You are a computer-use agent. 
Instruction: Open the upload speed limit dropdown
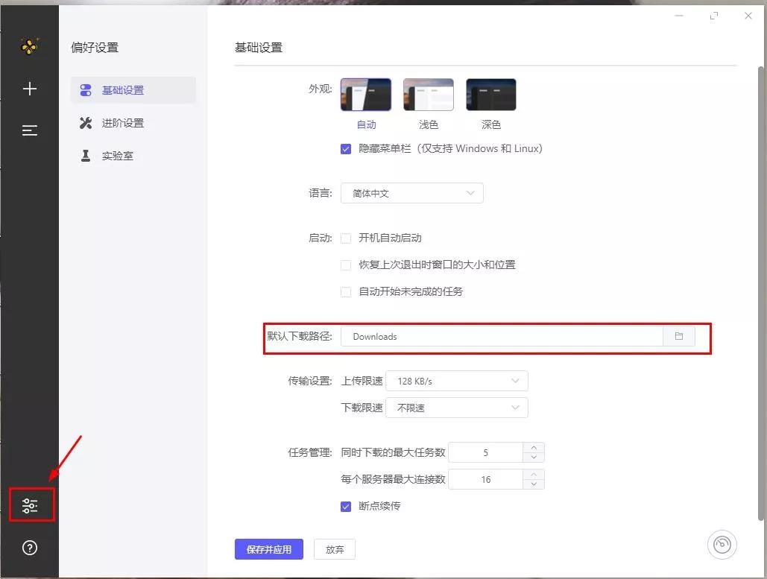457,380
